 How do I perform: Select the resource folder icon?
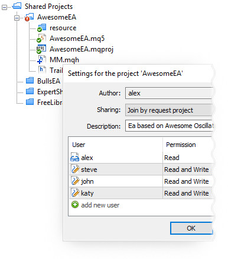(x=41, y=28)
